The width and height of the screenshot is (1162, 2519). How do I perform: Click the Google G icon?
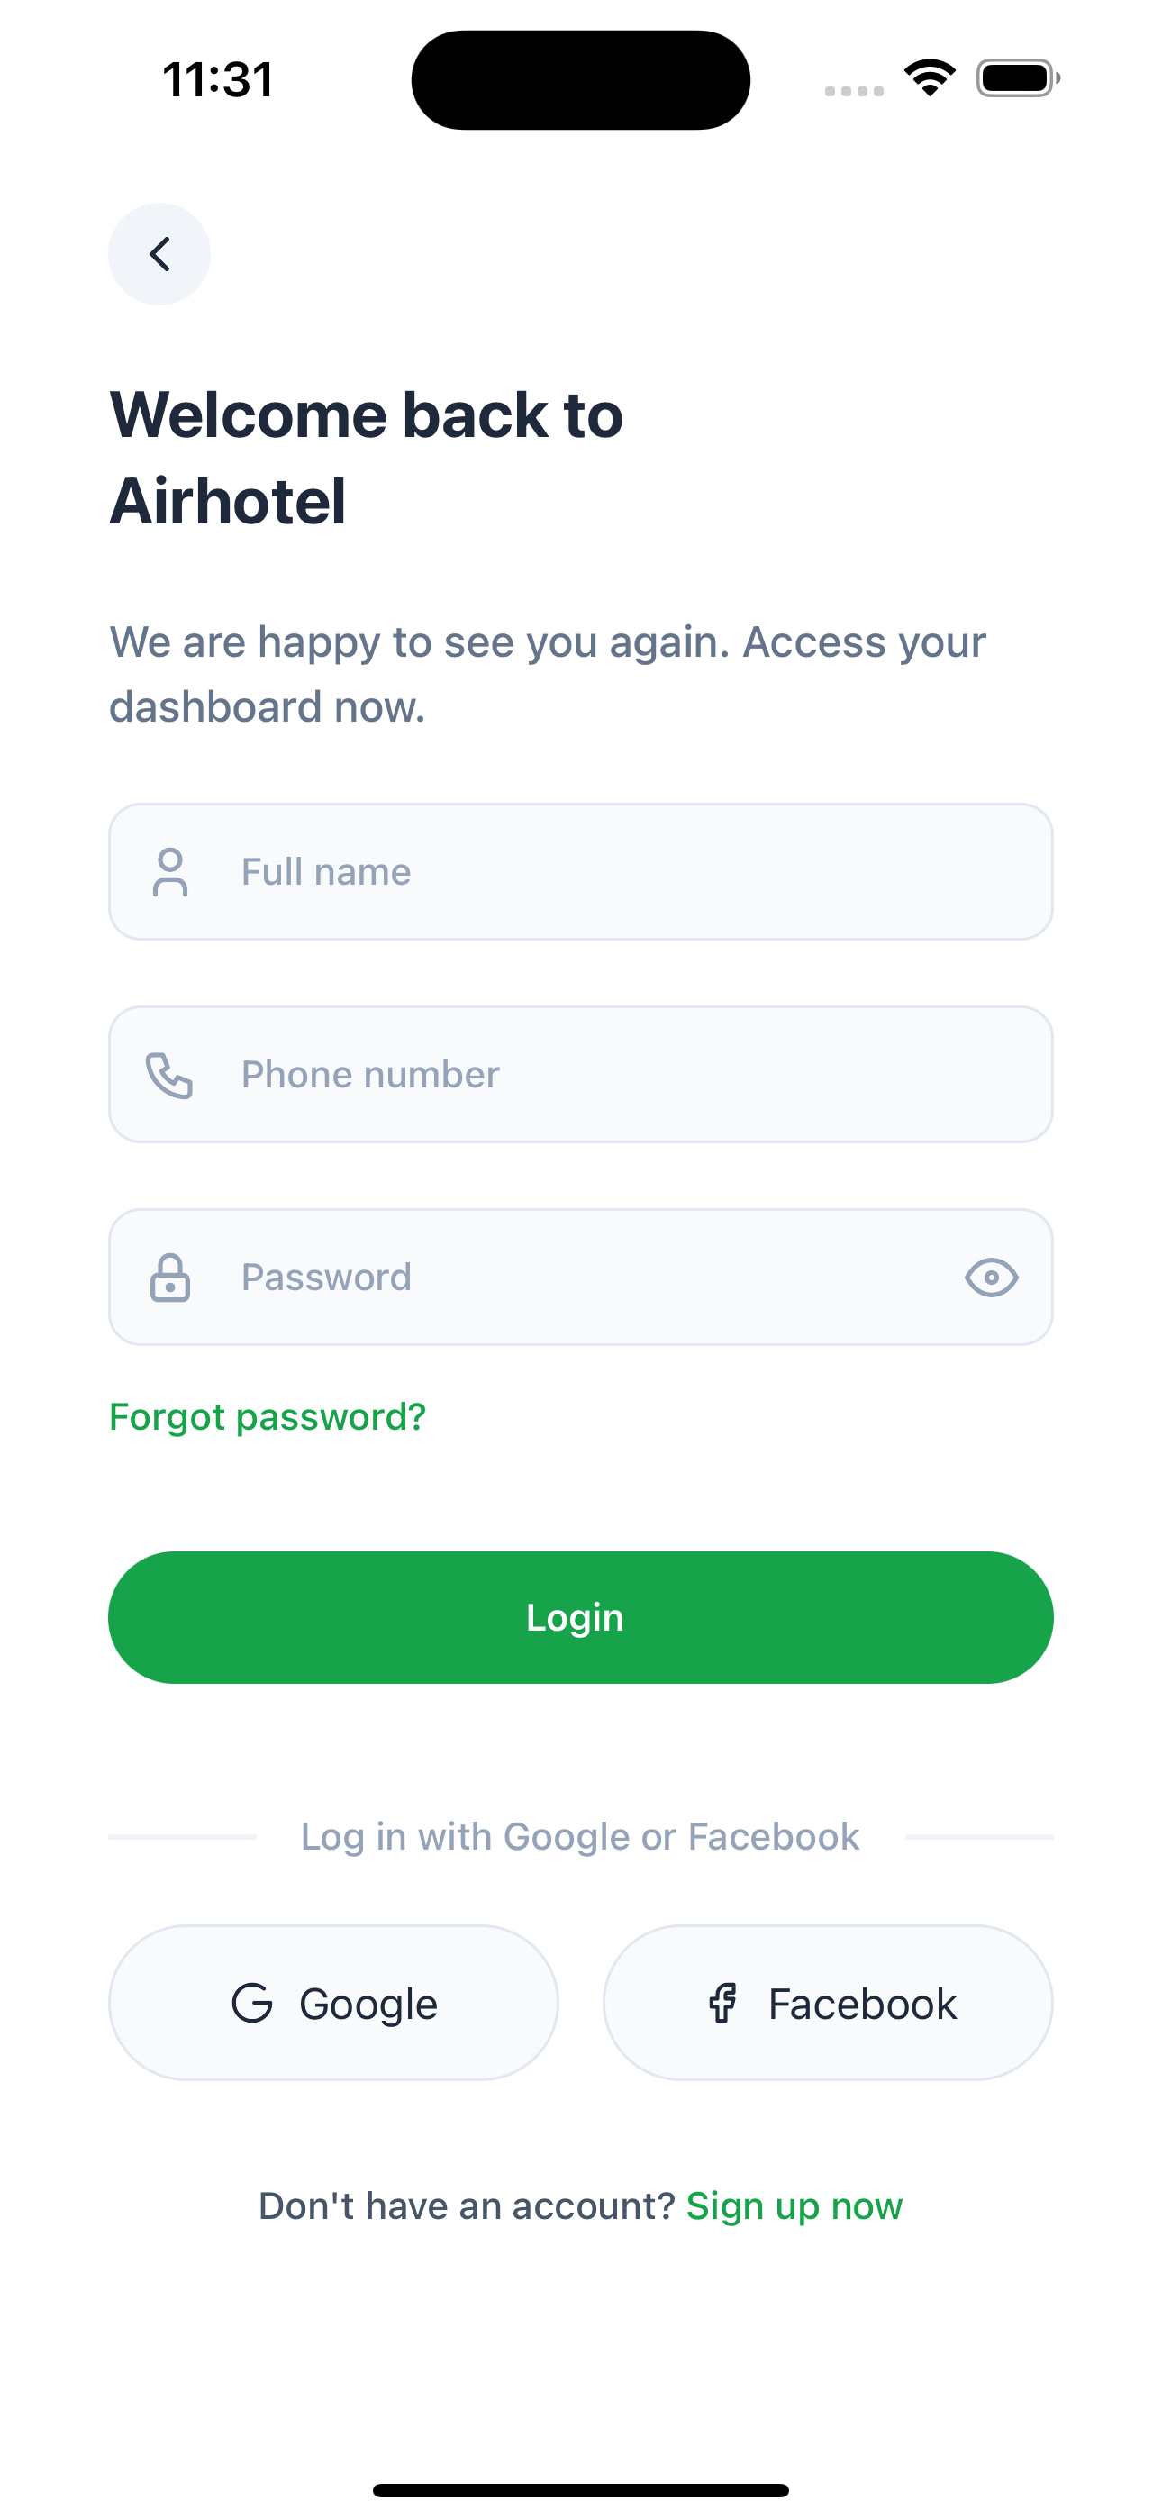[253, 2002]
